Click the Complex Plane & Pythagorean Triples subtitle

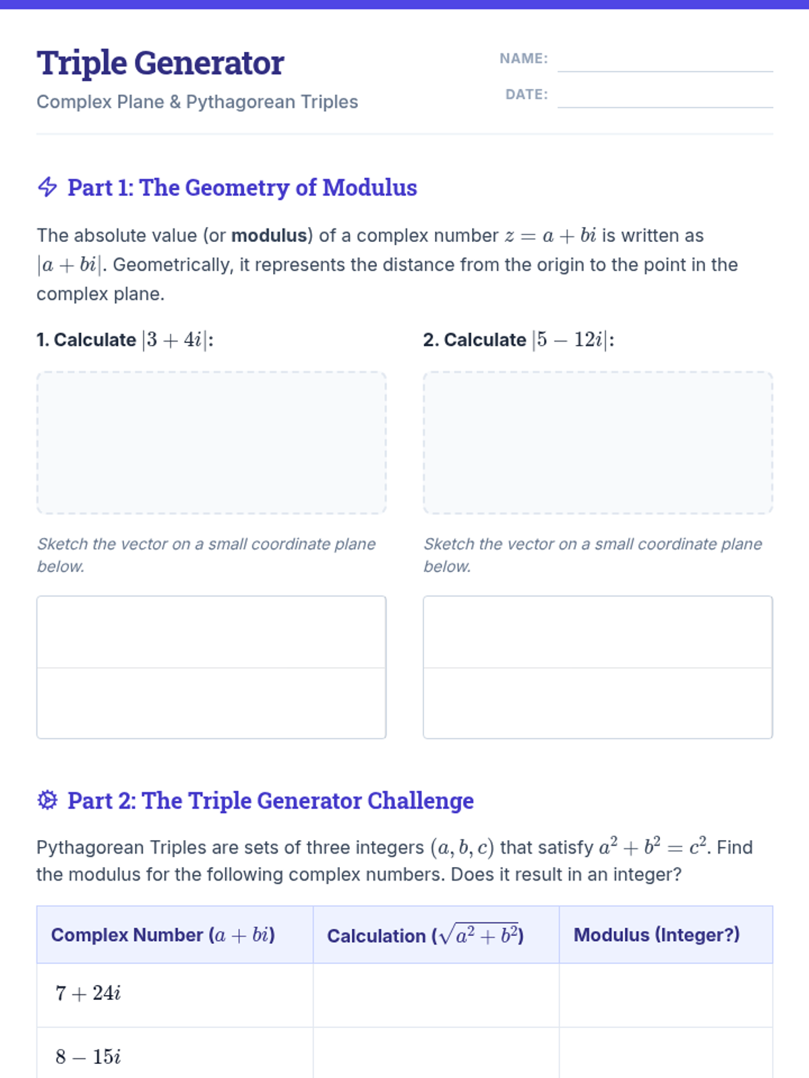[197, 102]
